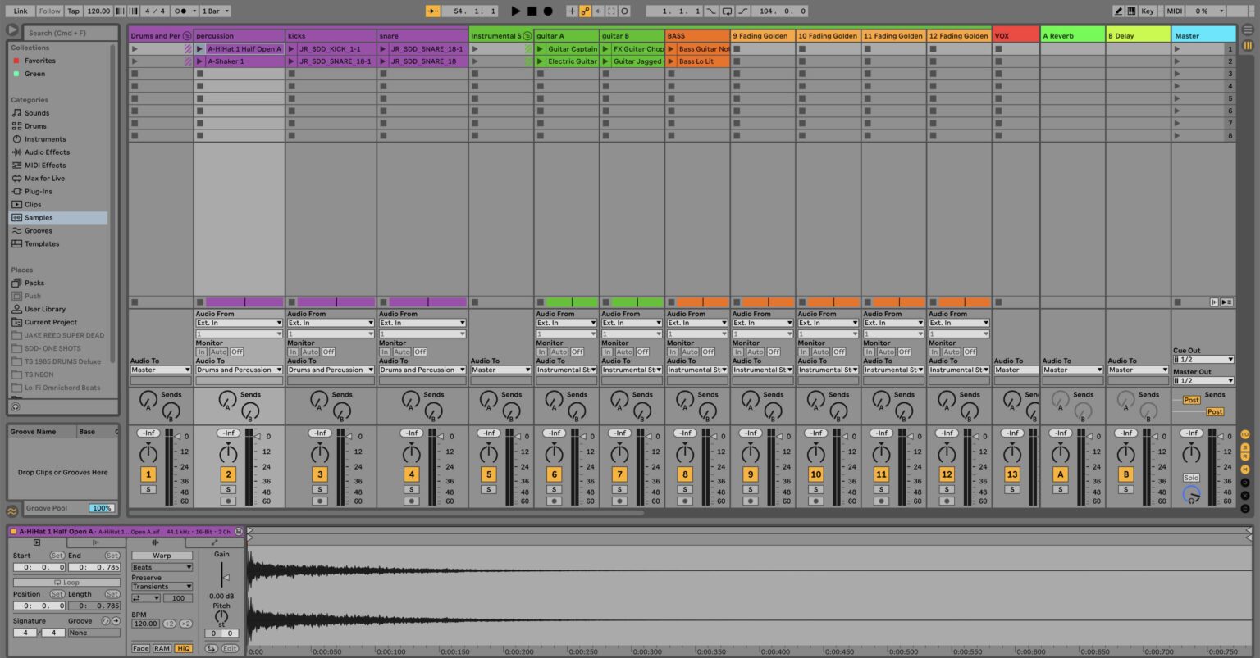Select Max for Live category

pos(44,179)
